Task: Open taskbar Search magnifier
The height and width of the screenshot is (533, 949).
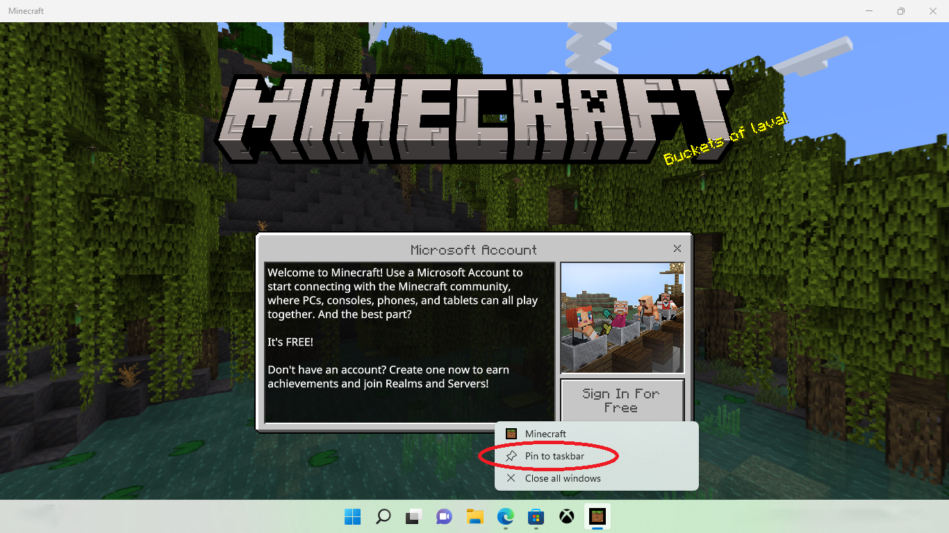Action: (x=383, y=516)
